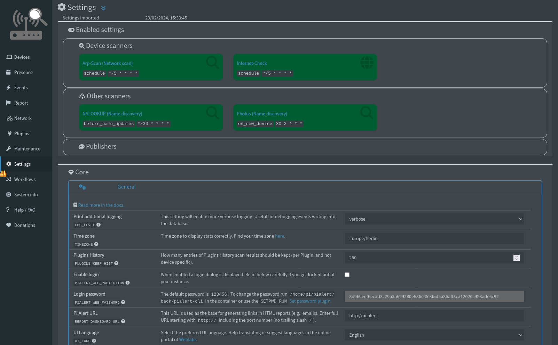
Task: Click the Other scanners recycle icon
Action: (x=82, y=96)
